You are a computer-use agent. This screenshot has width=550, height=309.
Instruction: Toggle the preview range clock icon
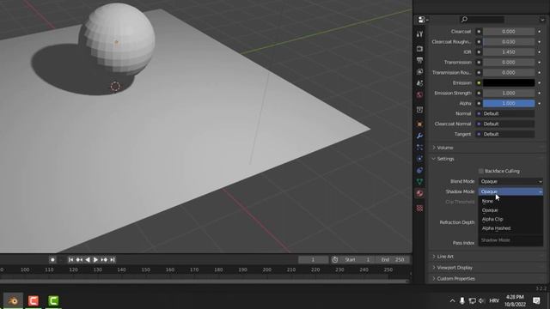tap(335, 259)
